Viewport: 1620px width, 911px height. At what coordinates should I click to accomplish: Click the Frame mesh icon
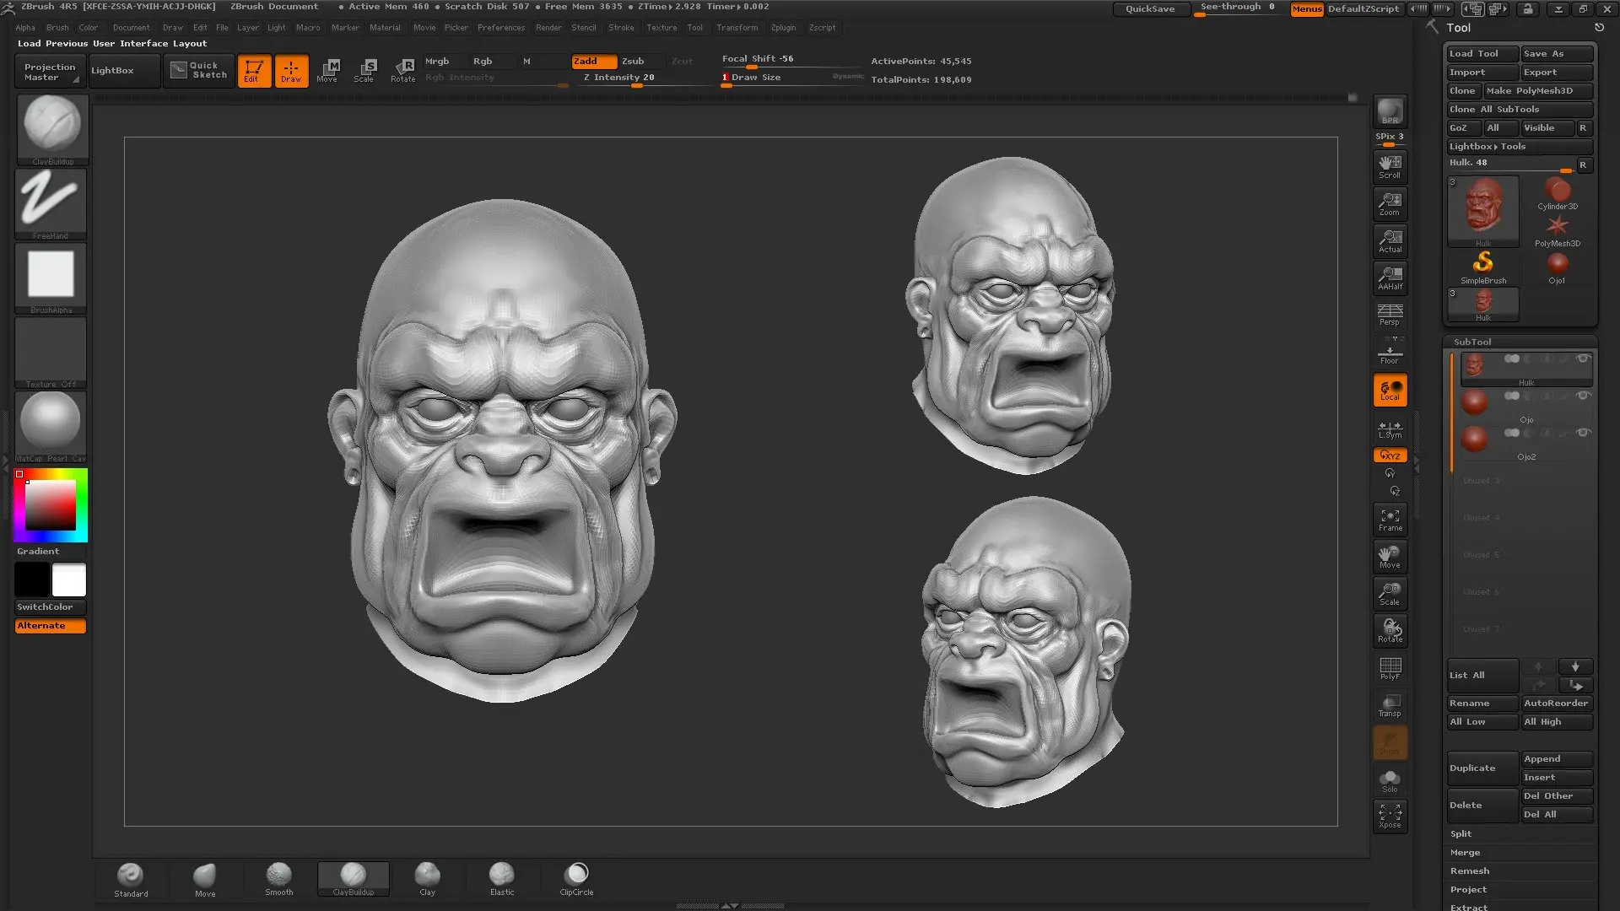1390,520
